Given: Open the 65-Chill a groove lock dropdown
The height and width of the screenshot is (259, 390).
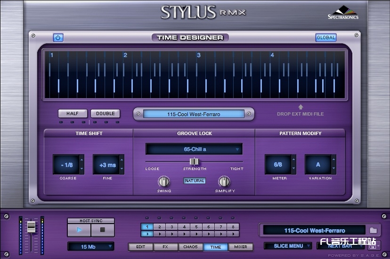Looking at the screenshot, I should 194,149.
